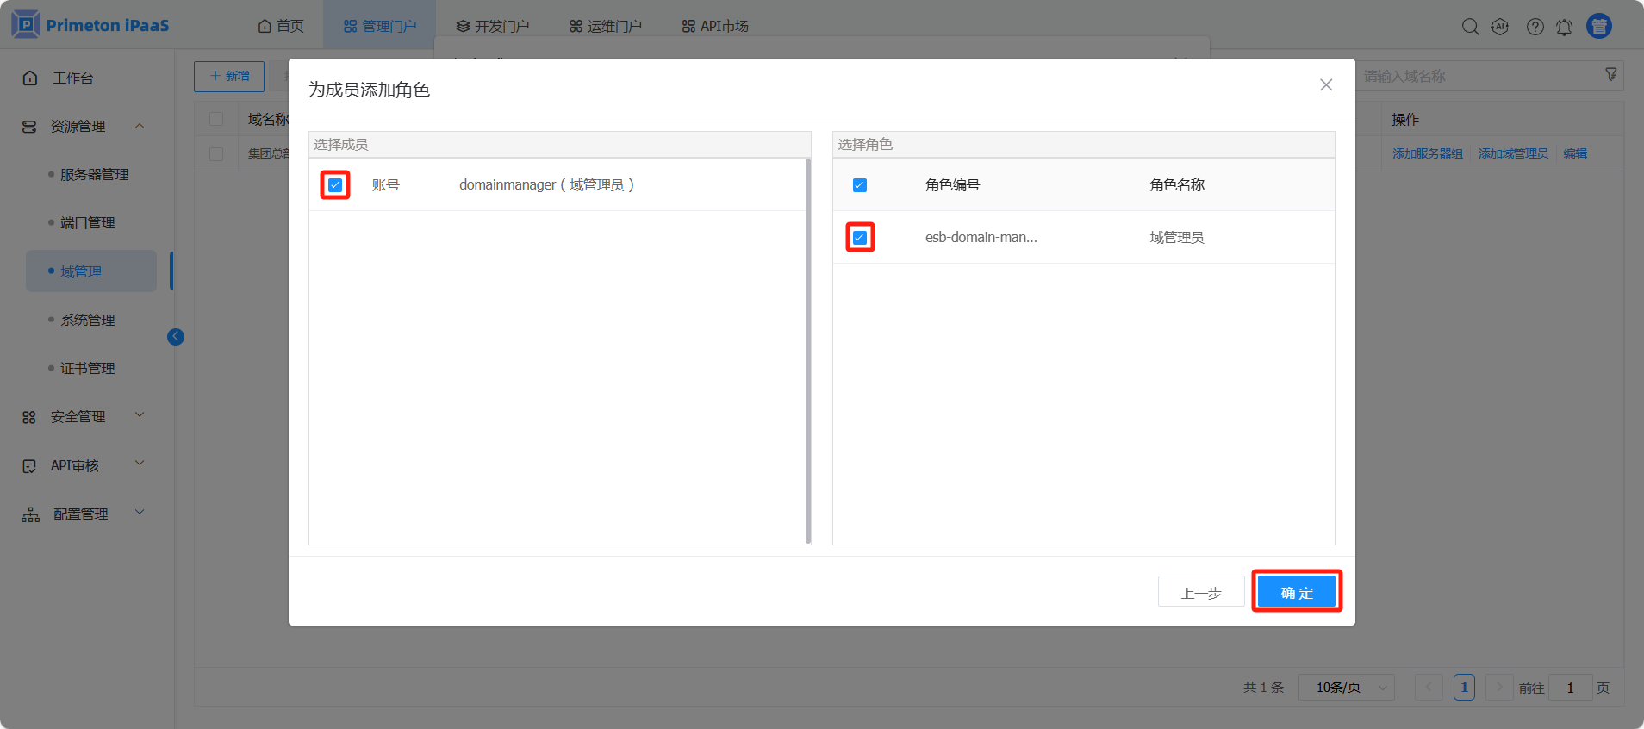
Task: Close the add role dialog with X
Action: 1326,84
